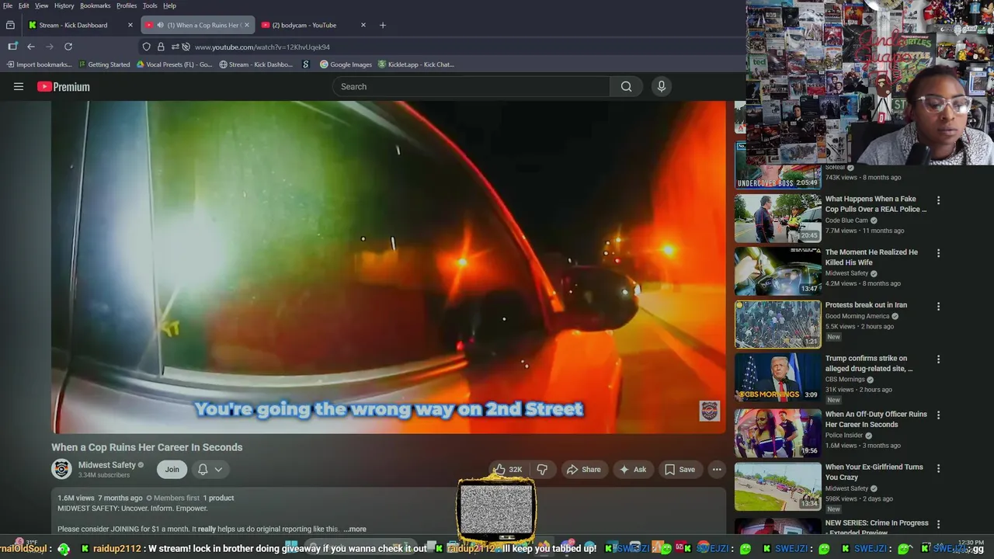Share the video using Share icon
The image size is (994, 559).
(x=583, y=469)
